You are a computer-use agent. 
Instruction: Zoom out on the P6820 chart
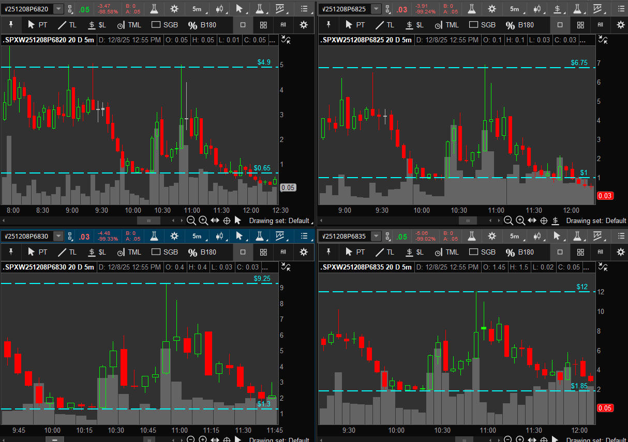click(191, 220)
